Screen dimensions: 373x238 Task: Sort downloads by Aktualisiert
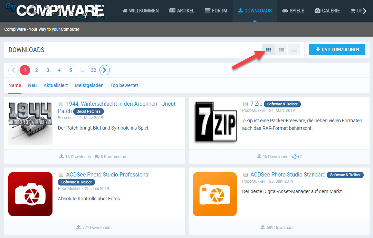[x=56, y=85]
